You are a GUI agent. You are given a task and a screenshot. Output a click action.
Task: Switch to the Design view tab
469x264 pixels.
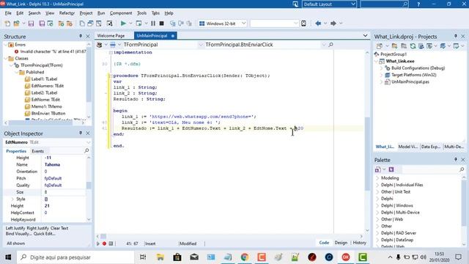click(x=341, y=243)
